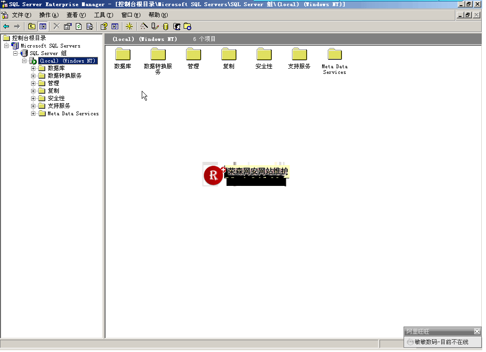Click the Properties toolbar icon

(67, 26)
